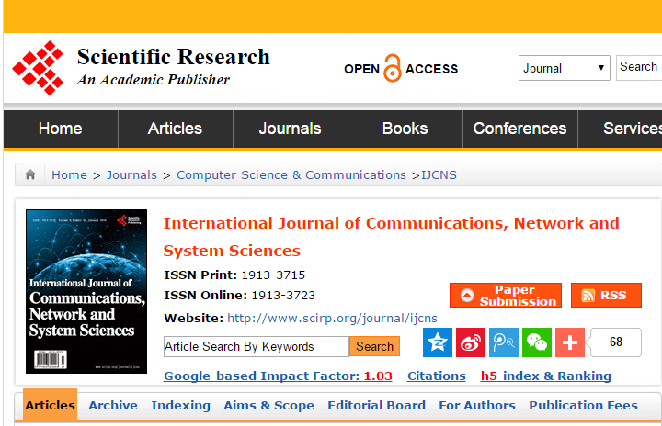Viewport: 662px width, 426px height.
Task: Open the scirp.org/journal/ijcns website link
Action: 332,318
